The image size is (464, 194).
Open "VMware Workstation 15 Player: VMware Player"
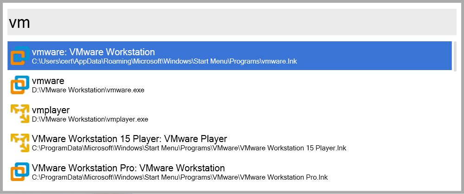129,139
